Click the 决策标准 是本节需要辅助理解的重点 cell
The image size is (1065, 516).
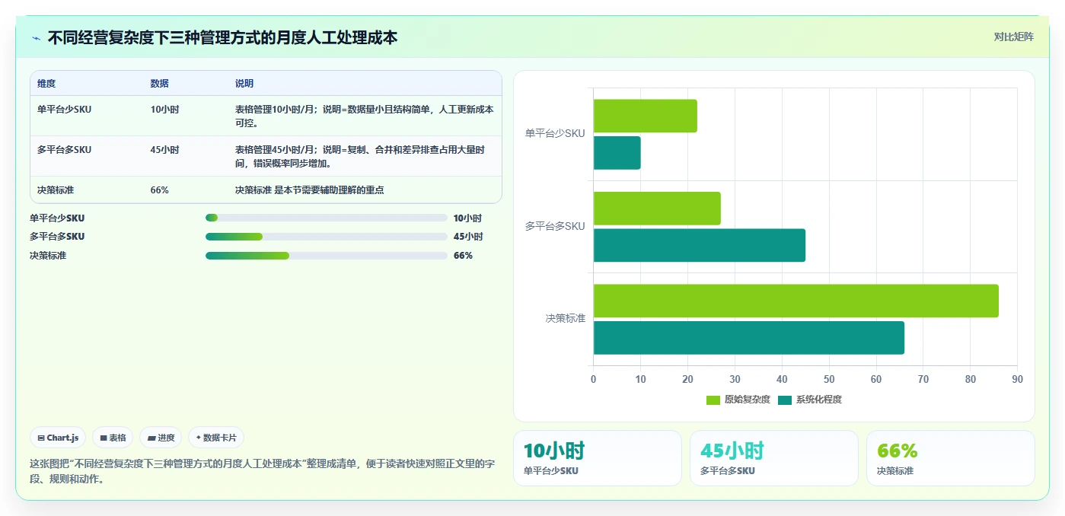(x=310, y=190)
